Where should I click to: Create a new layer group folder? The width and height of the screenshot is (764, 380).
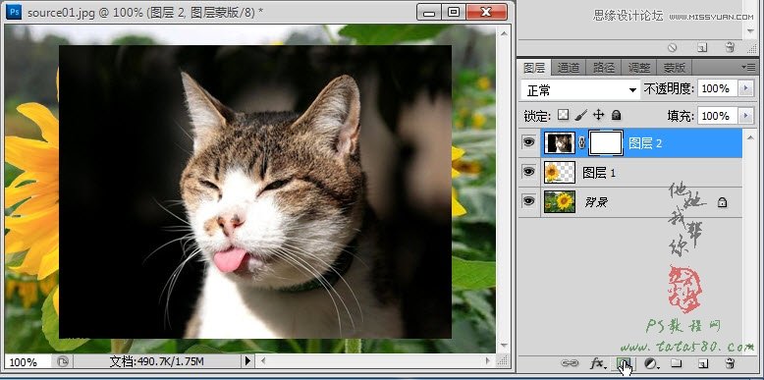click(x=676, y=363)
